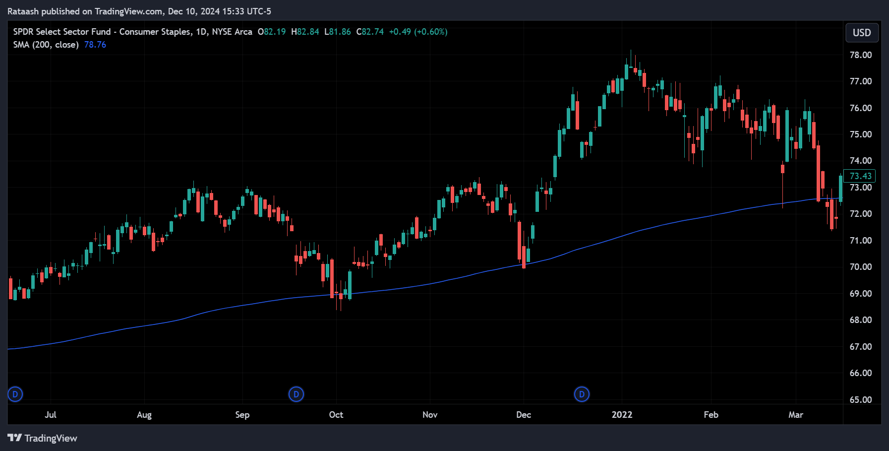This screenshot has height=451, width=889.
Task: Click the high value H82.84
Action: coord(305,32)
